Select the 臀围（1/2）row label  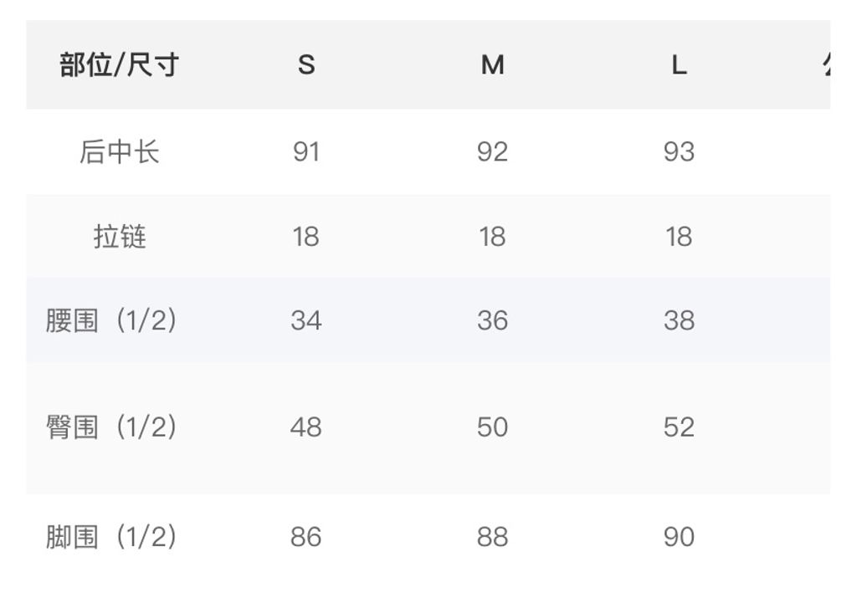pos(111,427)
